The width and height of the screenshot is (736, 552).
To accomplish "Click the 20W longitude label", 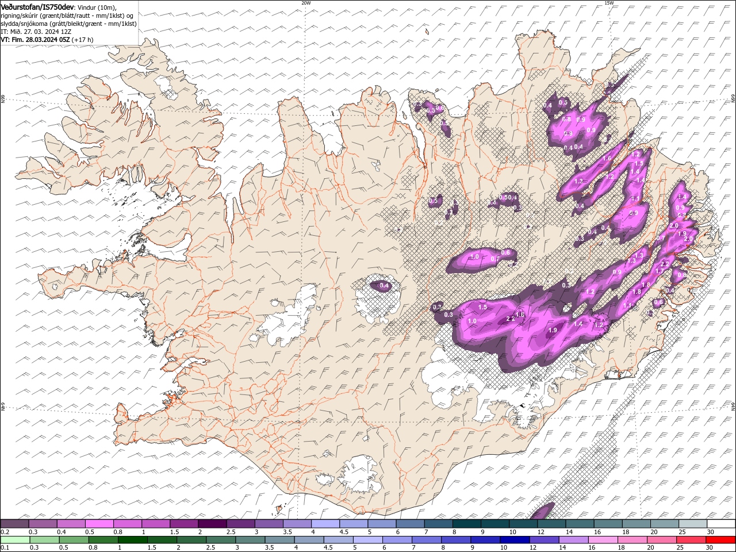I will (x=306, y=3).
